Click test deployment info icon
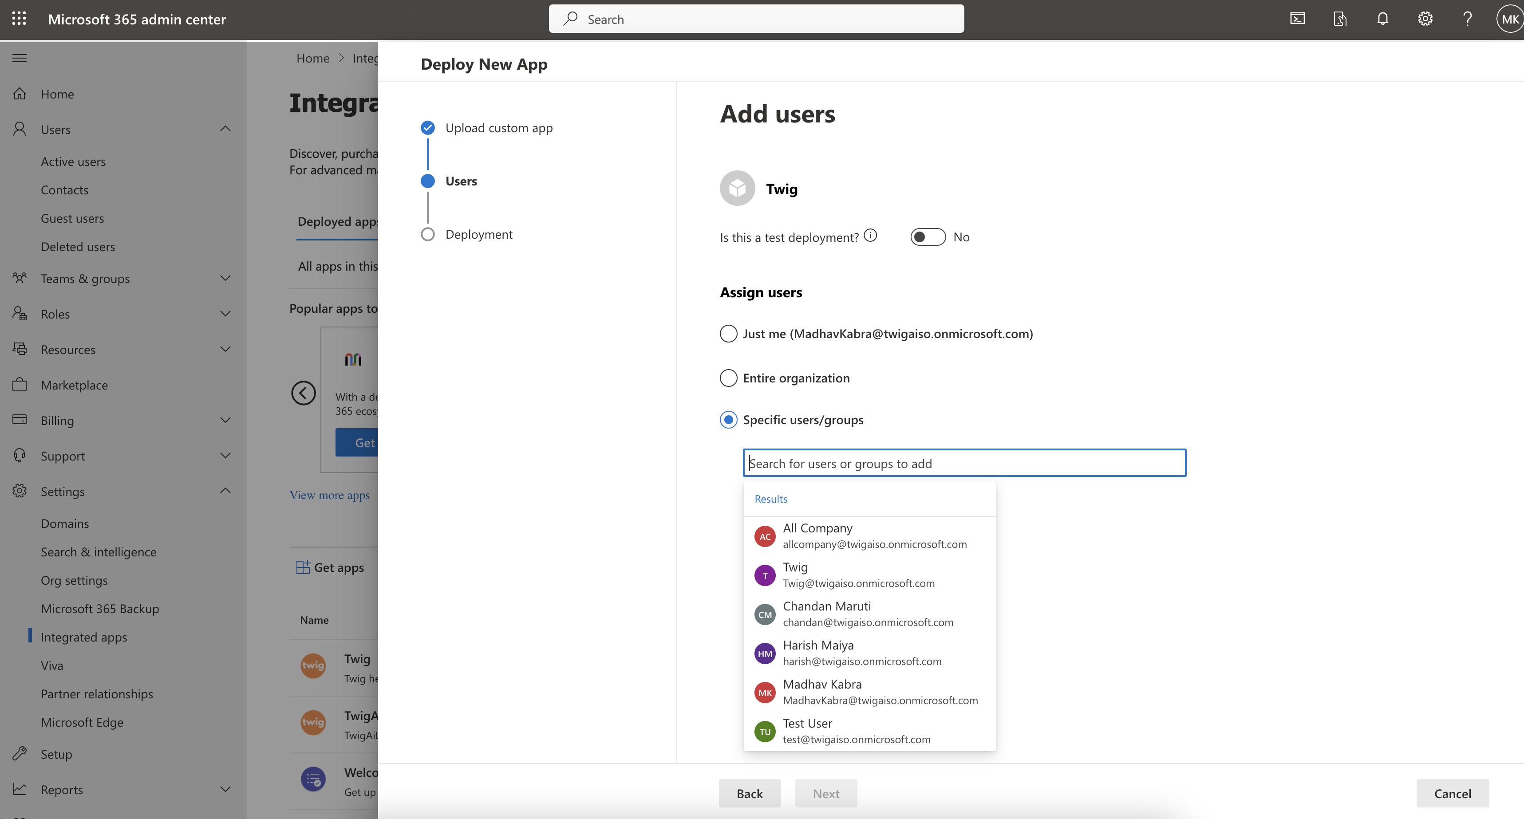 point(870,235)
